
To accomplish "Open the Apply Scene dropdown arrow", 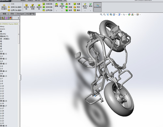I will 135,15.
